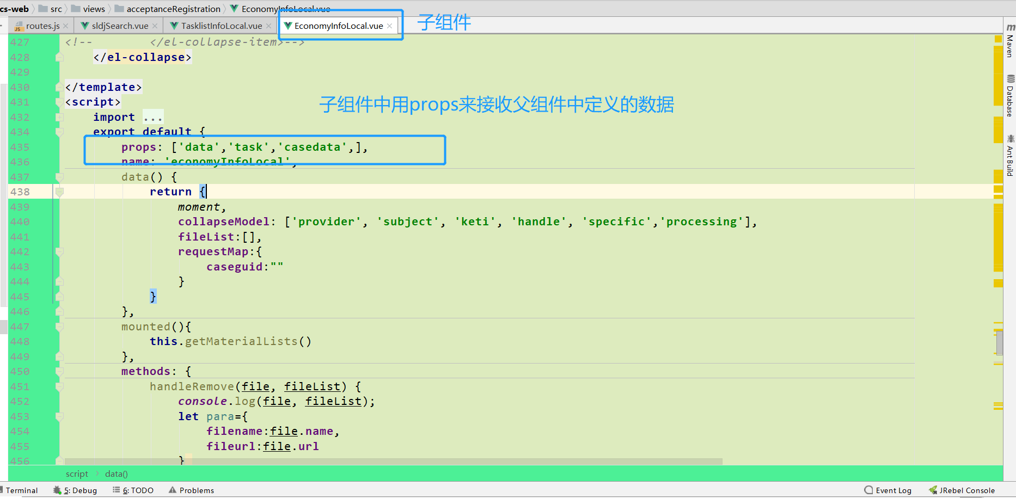Collapse the methods block fold arrow on line 450

[59, 371]
